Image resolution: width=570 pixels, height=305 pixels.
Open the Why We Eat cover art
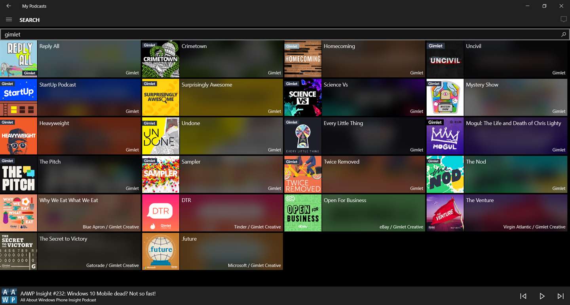click(x=19, y=213)
